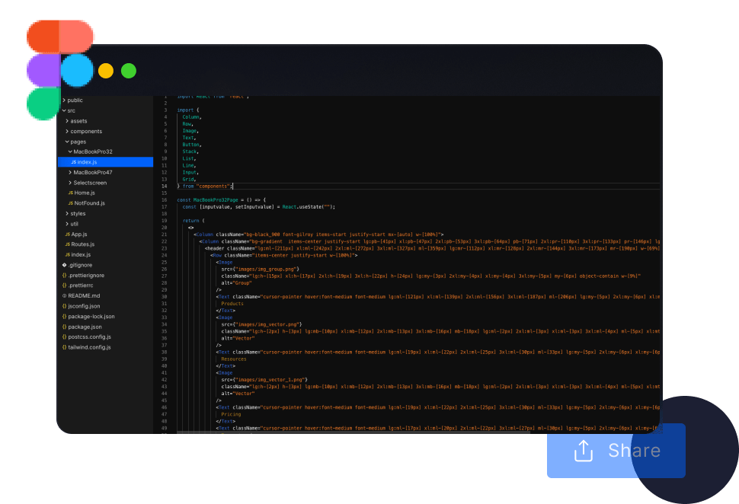Click the 'Column,' import line
Image resolution: width=739 pixels, height=504 pixels.
click(x=192, y=116)
